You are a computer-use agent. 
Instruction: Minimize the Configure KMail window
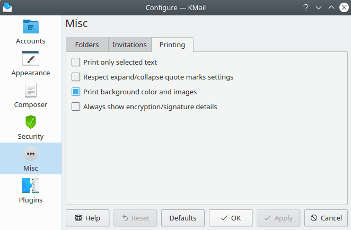[319, 7]
